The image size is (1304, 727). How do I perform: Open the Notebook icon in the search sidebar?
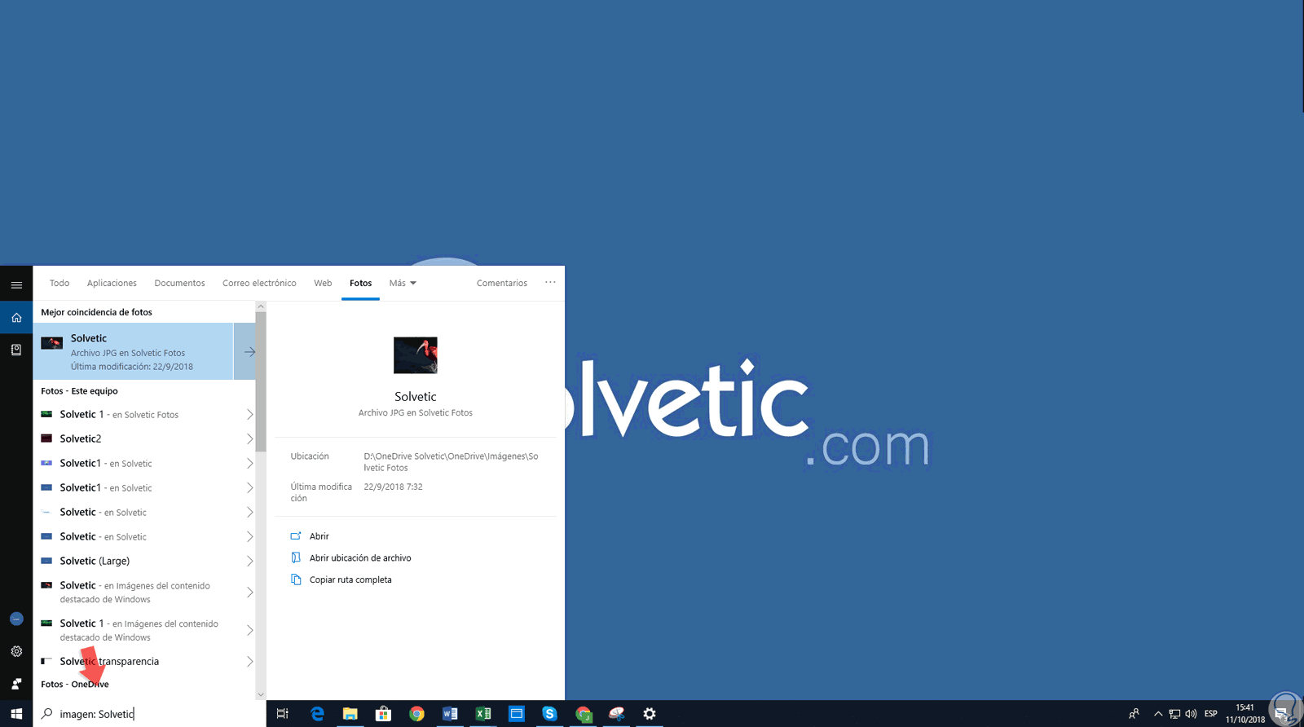point(16,350)
